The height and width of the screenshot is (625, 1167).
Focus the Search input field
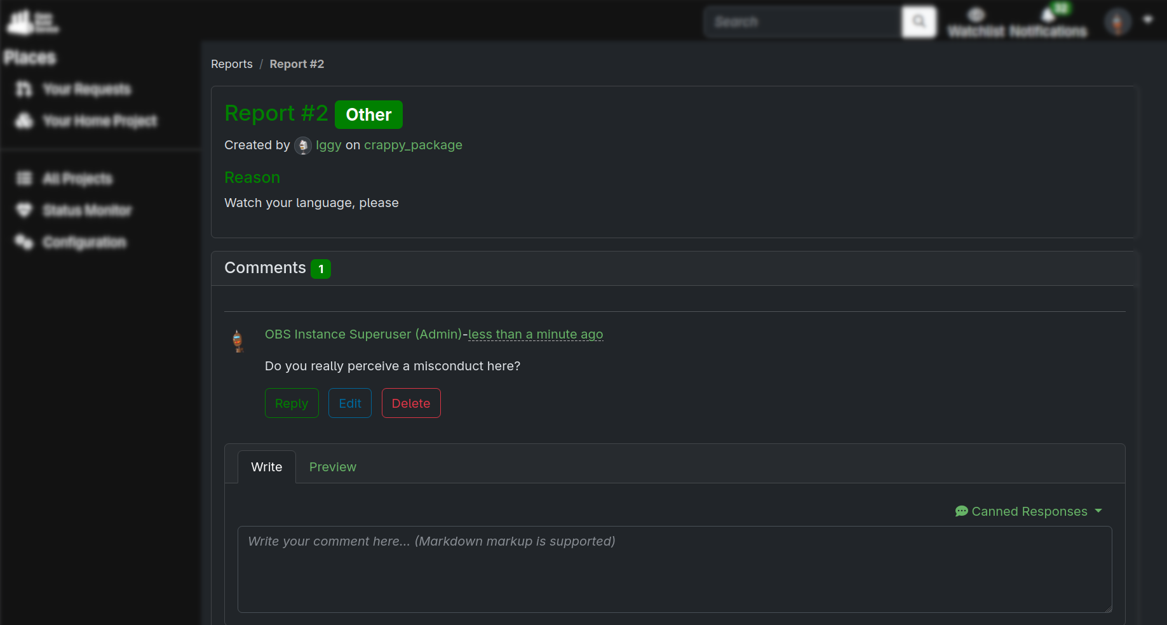pos(803,22)
